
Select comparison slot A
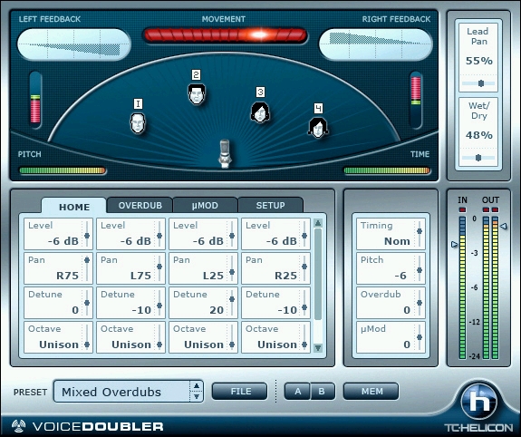click(297, 391)
